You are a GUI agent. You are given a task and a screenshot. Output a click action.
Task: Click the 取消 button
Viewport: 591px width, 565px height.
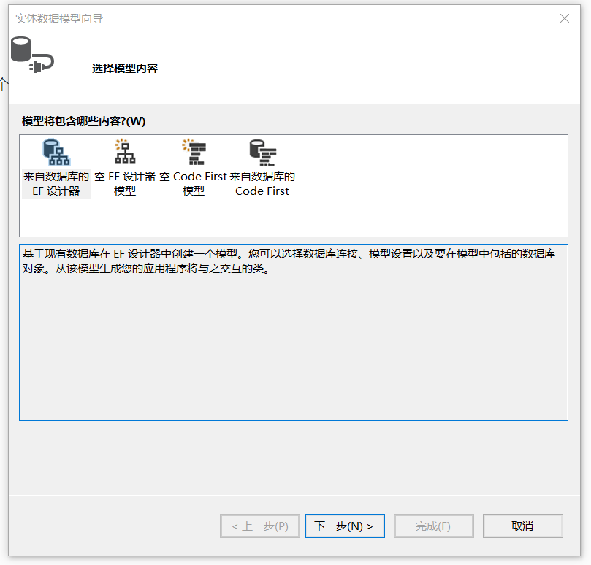pyautogui.click(x=523, y=526)
